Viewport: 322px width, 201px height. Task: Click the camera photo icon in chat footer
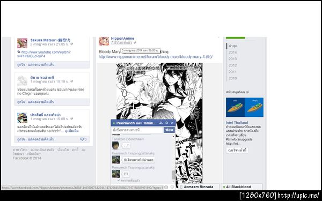(166, 187)
